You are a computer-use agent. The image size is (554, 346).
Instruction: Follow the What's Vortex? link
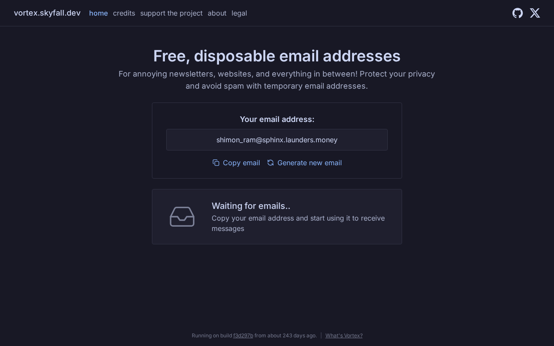[x=344, y=336]
